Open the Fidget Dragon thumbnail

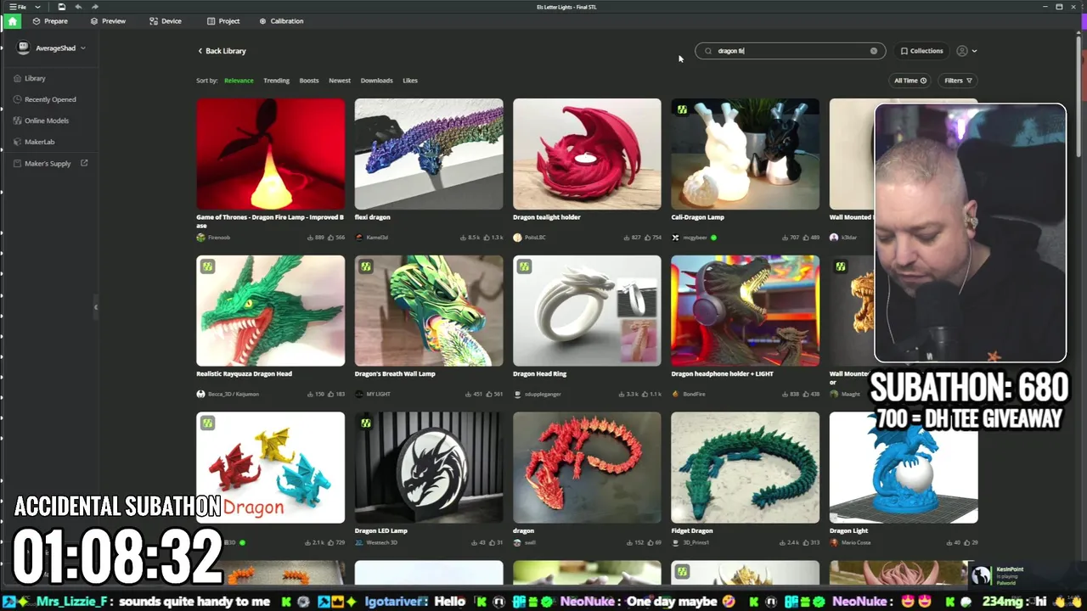pyautogui.click(x=745, y=468)
